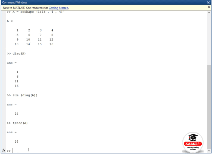The image size is (212, 154).
Task: Click the 34 result below trace(A)
Action: click(x=17, y=142)
